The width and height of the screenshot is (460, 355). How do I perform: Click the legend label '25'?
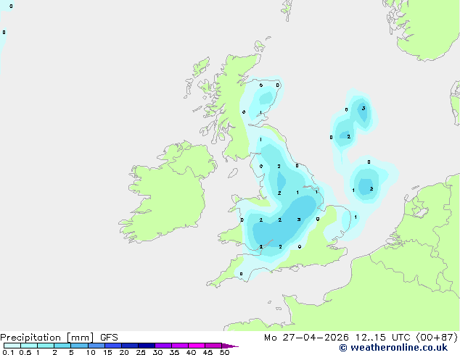click(x=141, y=352)
